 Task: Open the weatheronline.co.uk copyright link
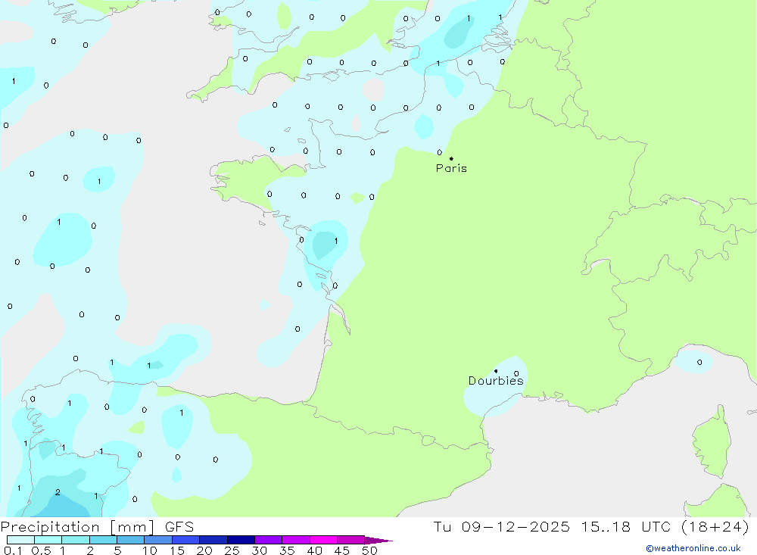[693, 548]
